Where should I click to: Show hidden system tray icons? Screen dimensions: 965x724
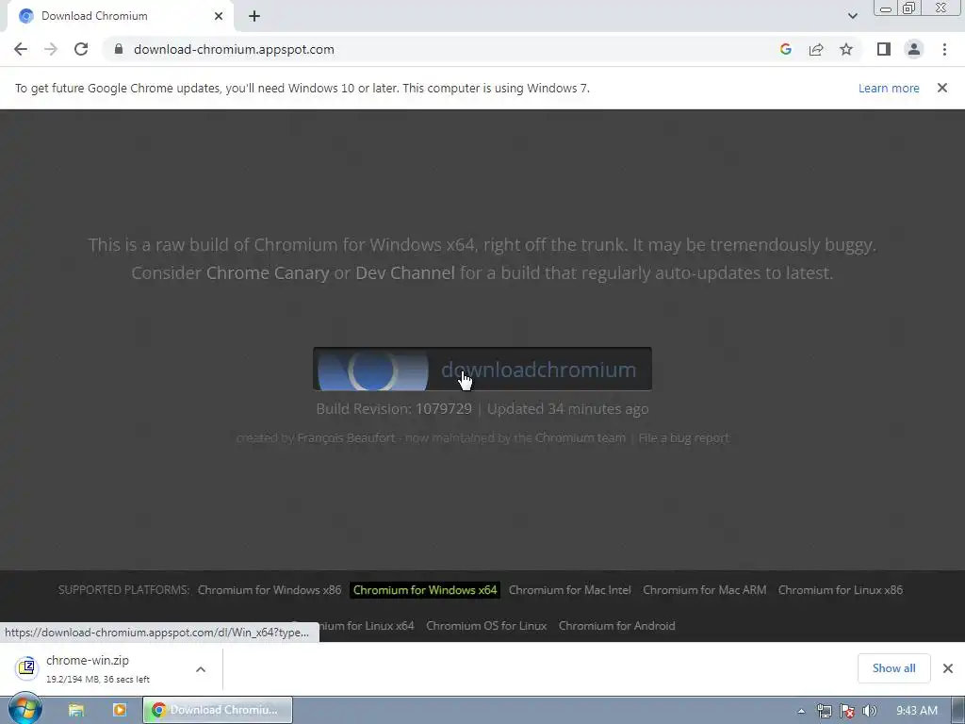coord(801,711)
